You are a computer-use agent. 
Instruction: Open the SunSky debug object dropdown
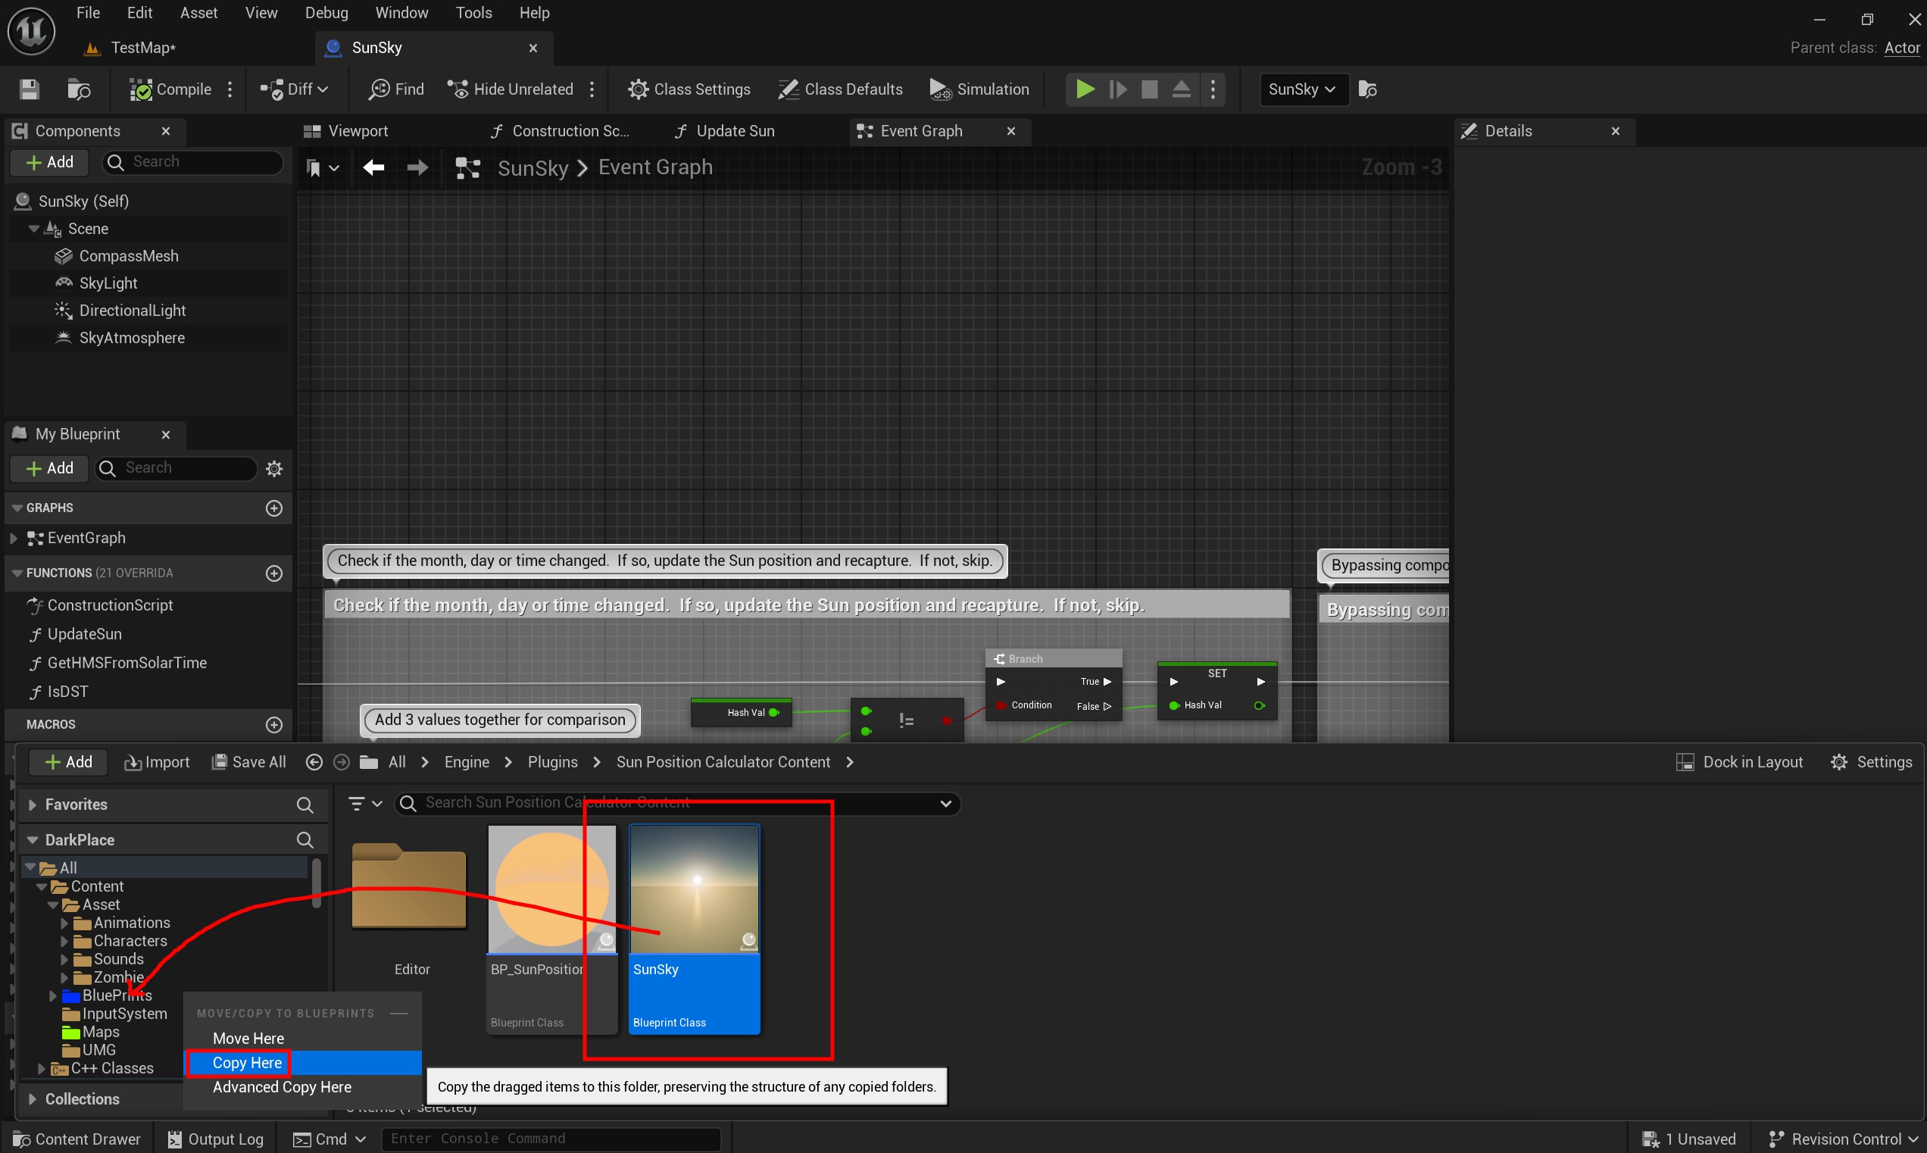(x=1302, y=90)
